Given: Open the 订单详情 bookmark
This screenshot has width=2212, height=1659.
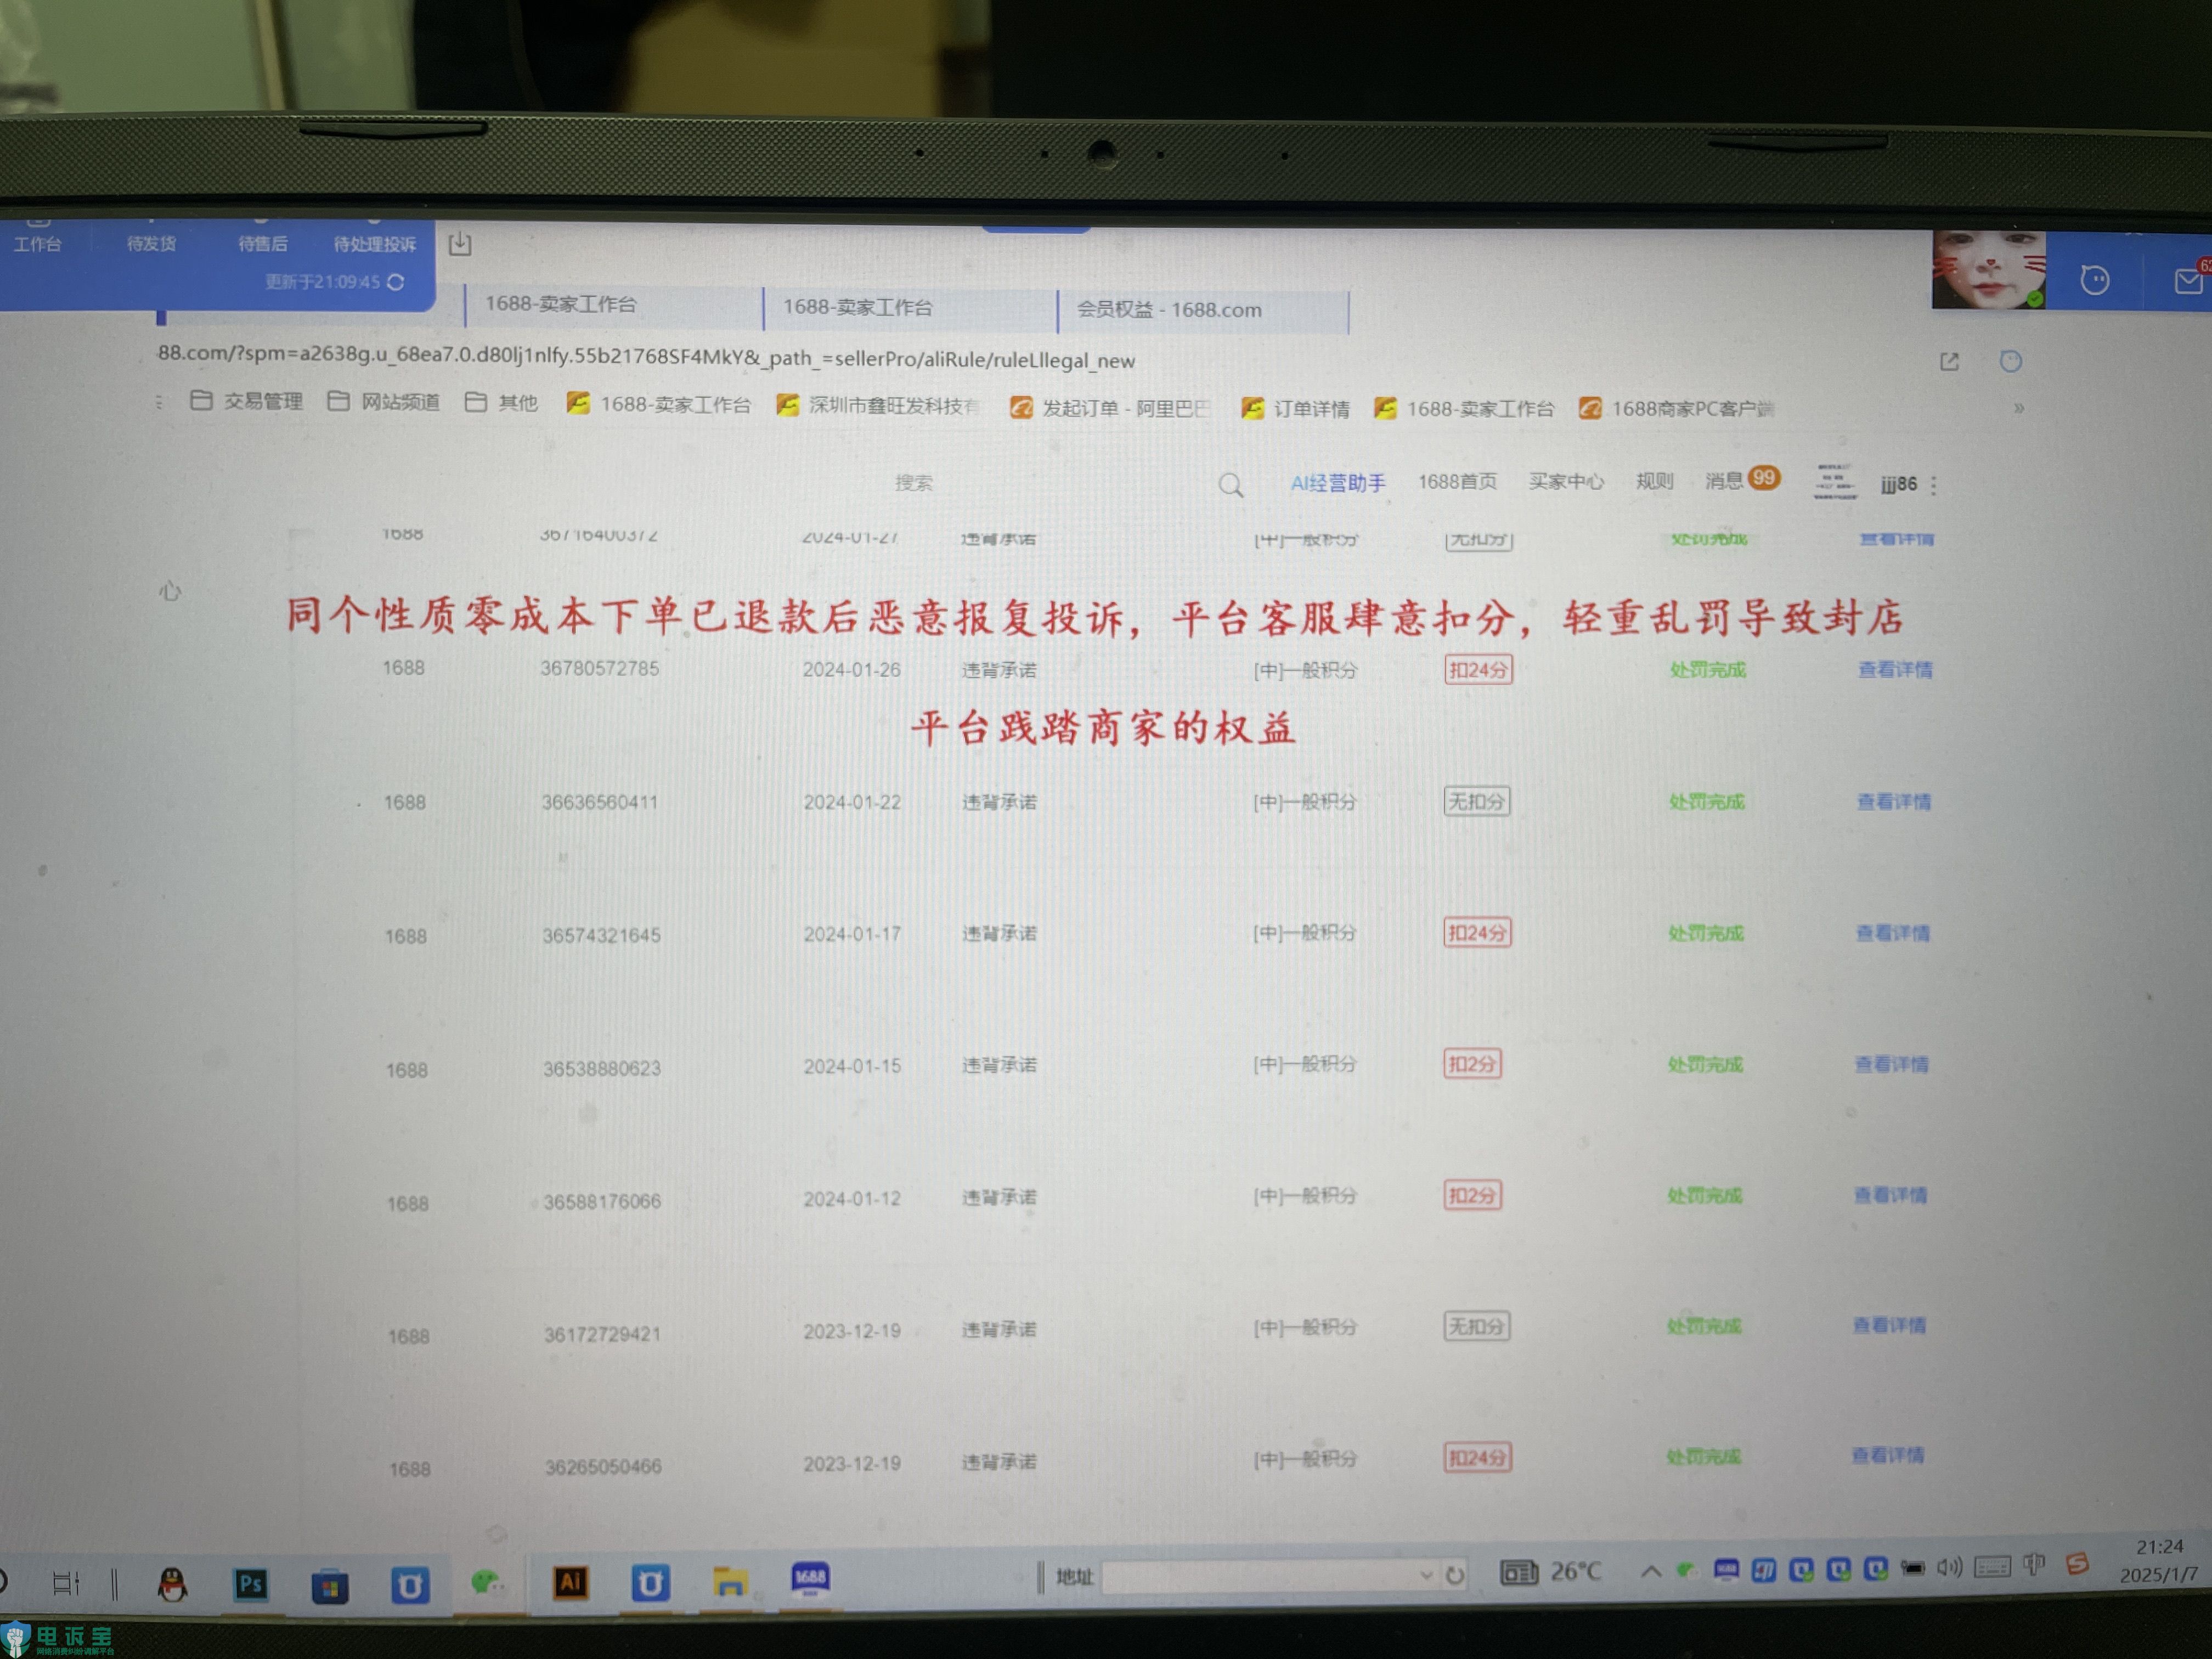Looking at the screenshot, I should coord(1295,408).
